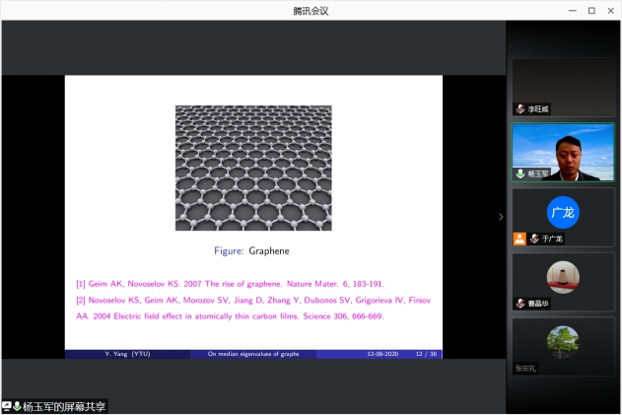Select 杨玉军's live video tile
This screenshot has height=415, width=622.
[563, 151]
